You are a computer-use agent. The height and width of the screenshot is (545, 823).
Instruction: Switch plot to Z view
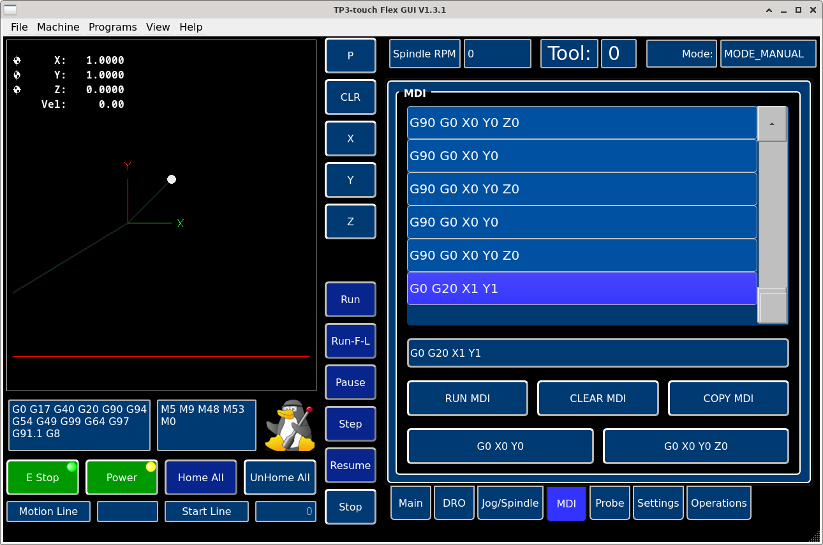click(350, 221)
